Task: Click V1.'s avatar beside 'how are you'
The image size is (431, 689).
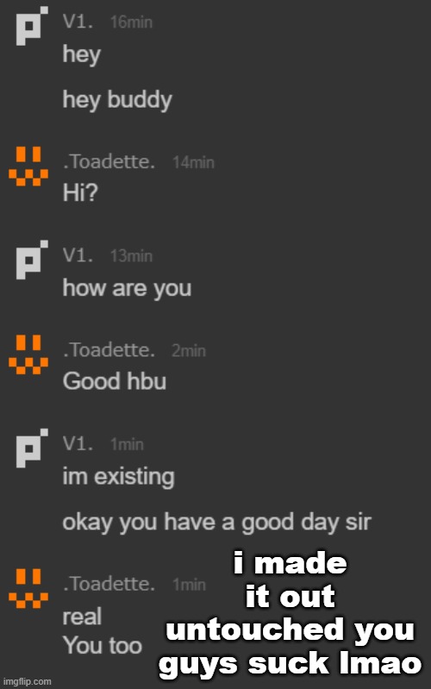Action: [x=32, y=260]
